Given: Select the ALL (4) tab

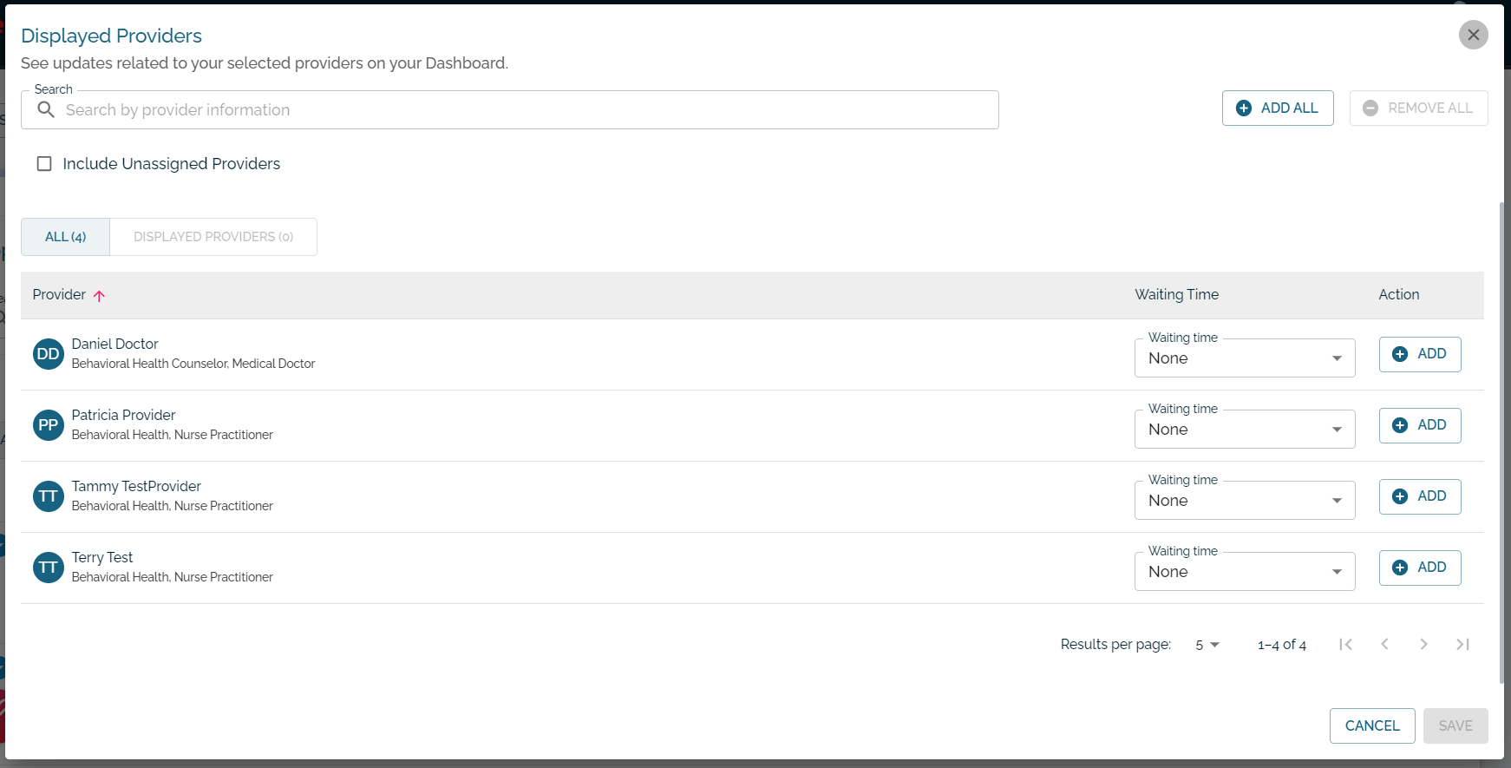Looking at the screenshot, I should 66,237.
